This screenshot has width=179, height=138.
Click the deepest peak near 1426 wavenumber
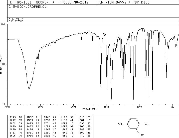[111, 100]
